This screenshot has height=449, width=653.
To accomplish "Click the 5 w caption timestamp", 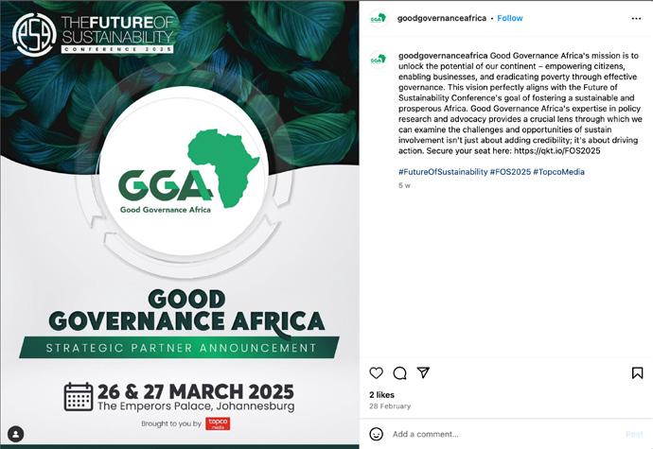I will pyautogui.click(x=404, y=185).
